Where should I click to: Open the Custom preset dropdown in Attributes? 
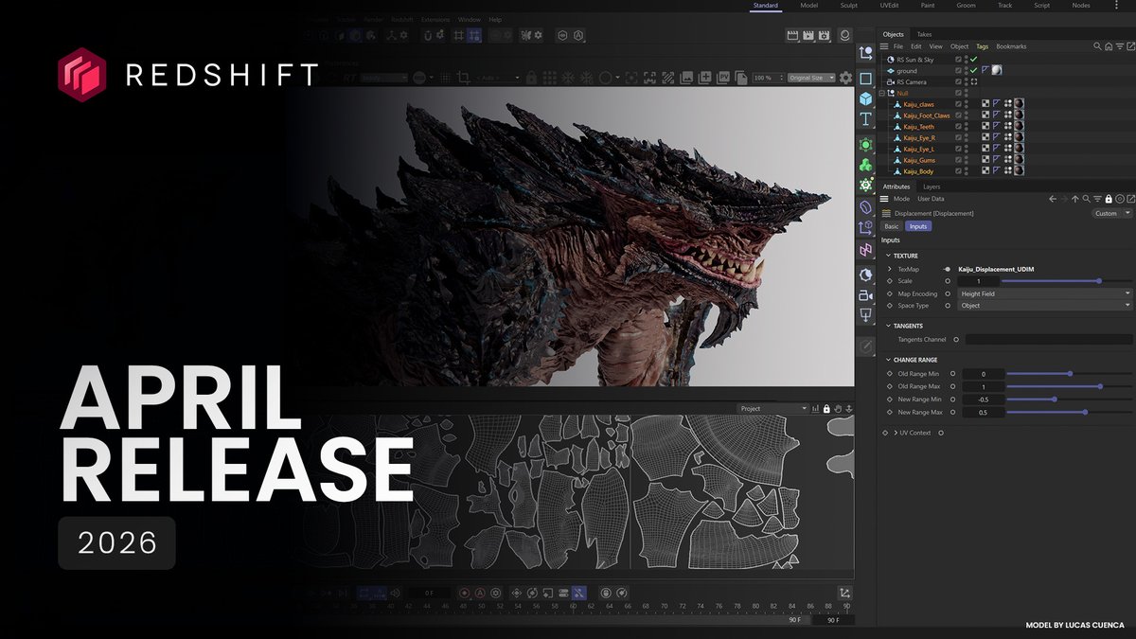click(x=1110, y=213)
